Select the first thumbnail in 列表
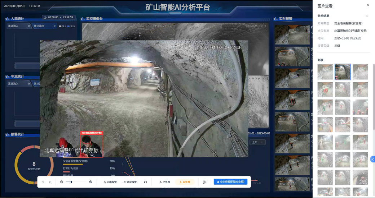 [325, 72]
